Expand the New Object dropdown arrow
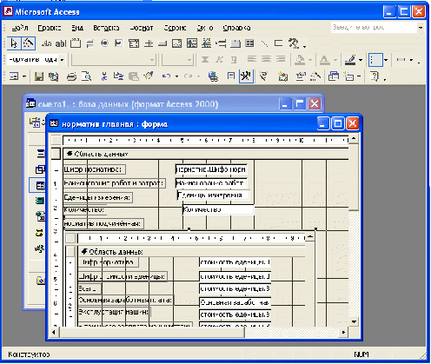 [359, 76]
